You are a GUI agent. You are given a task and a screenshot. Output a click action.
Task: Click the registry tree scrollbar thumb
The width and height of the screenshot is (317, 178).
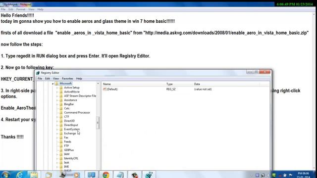click(x=98, y=123)
